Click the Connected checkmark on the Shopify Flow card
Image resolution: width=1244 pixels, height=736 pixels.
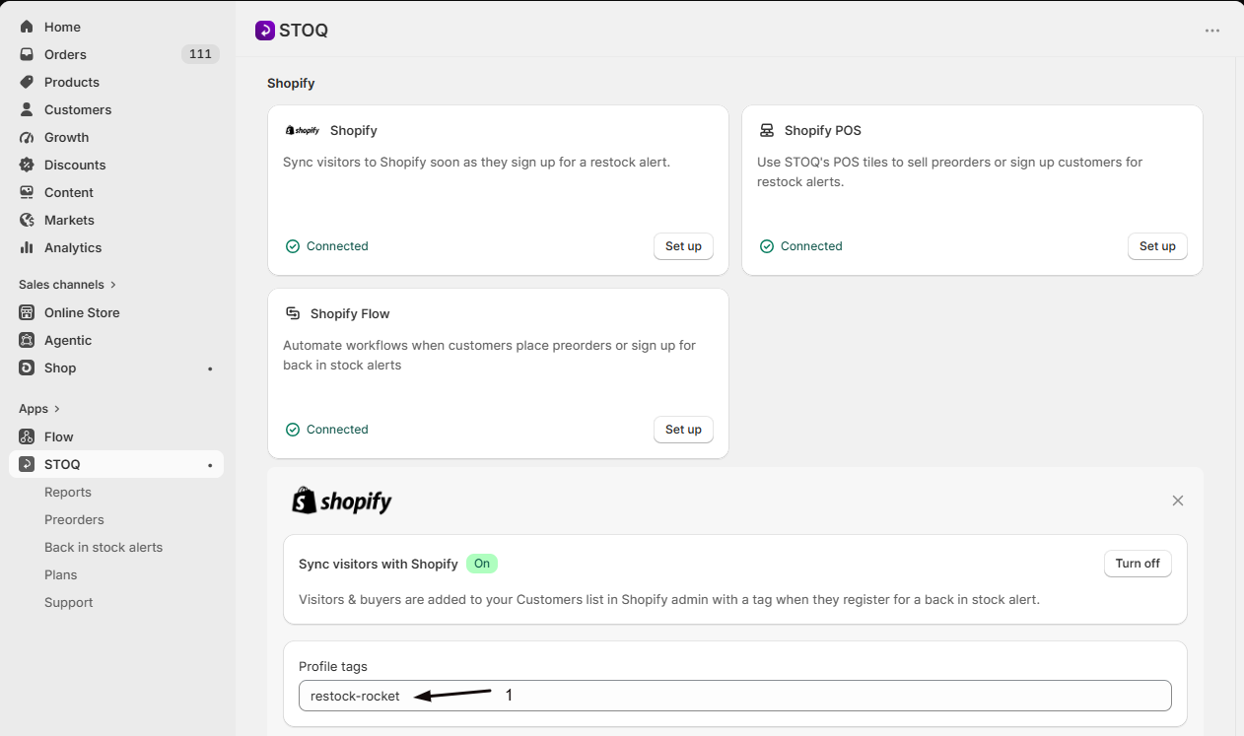(x=293, y=430)
